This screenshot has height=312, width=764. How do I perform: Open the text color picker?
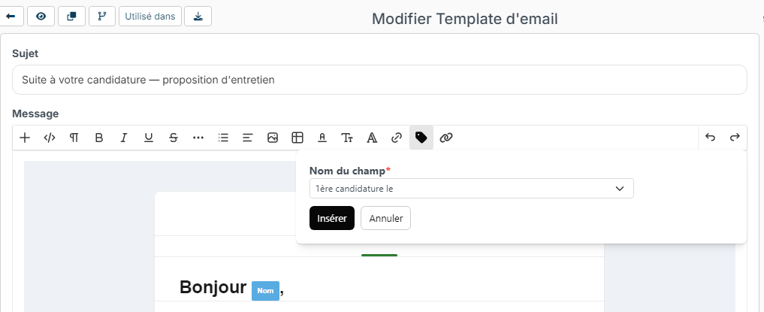coord(322,138)
